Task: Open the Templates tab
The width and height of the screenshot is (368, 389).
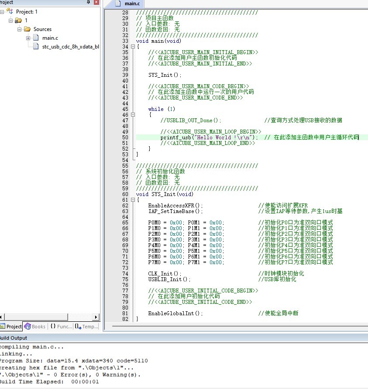Action: 86,326
